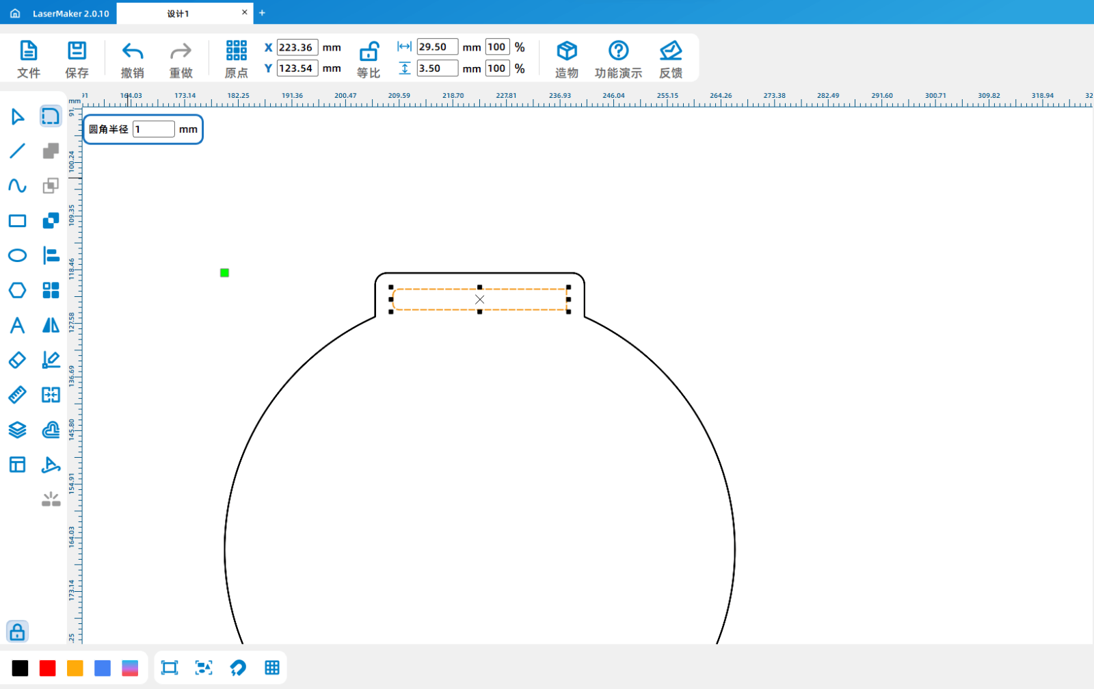Select the red color swatch

click(x=47, y=668)
